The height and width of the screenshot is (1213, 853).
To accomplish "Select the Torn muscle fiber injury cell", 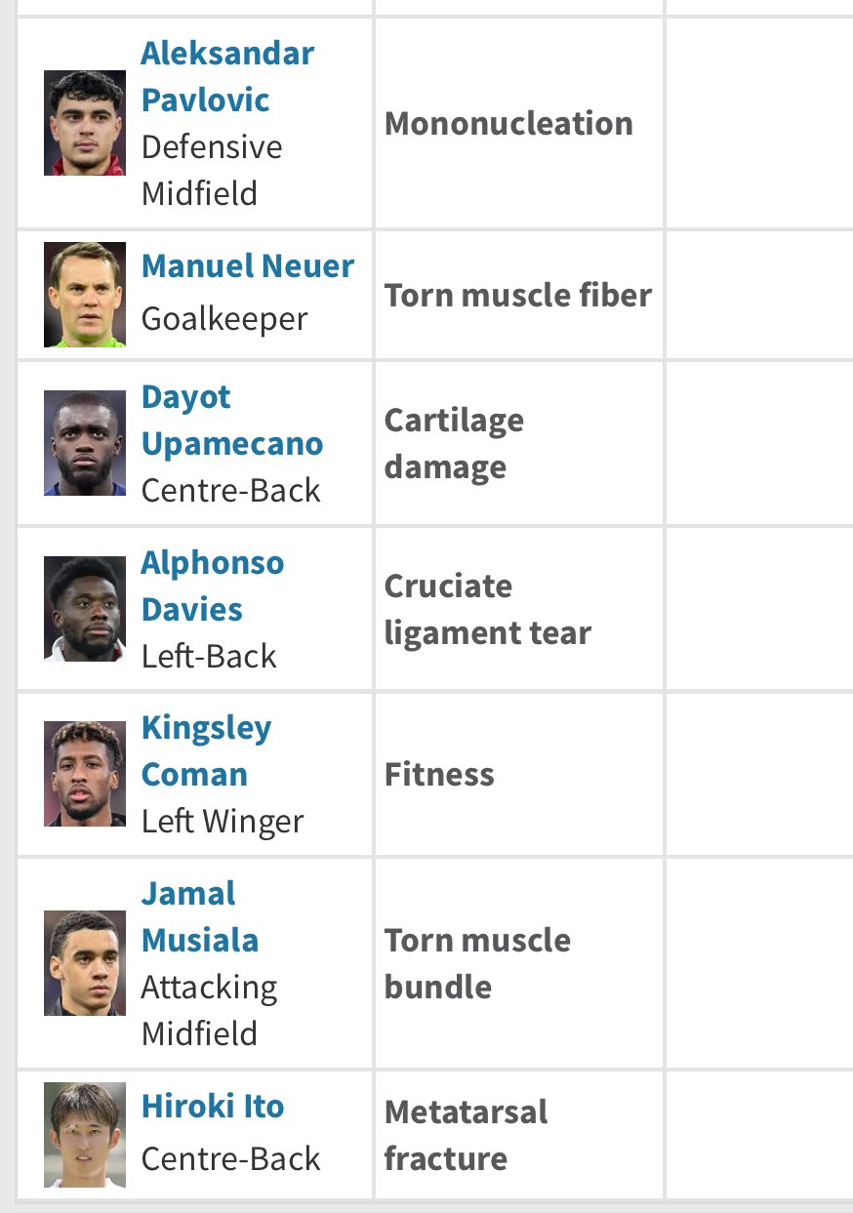I will tap(517, 296).
